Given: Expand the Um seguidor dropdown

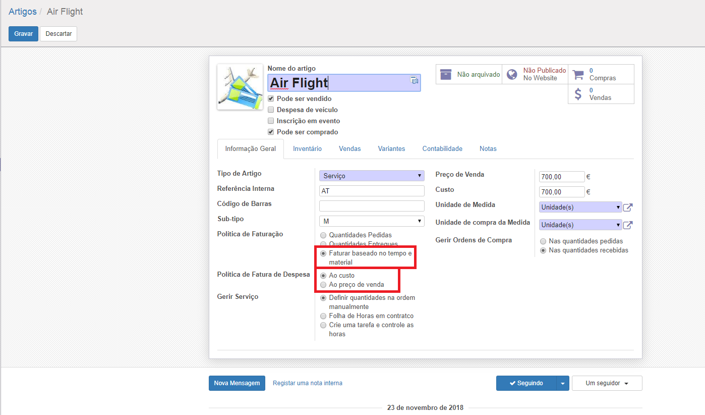Looking at the screenshot, I should [607, 383].
